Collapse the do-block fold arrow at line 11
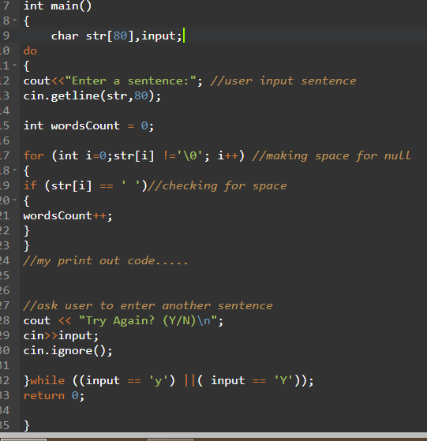This screenshot has width=427, height=441. [x=15, y=65]
